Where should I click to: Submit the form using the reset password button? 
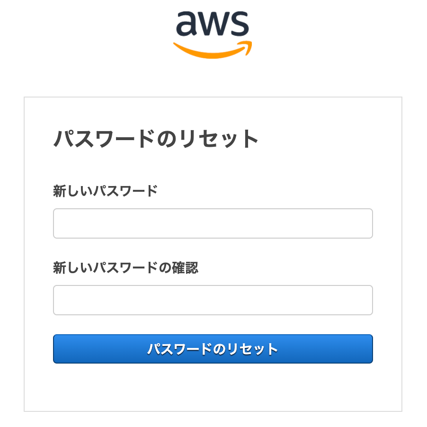point(213,349)
